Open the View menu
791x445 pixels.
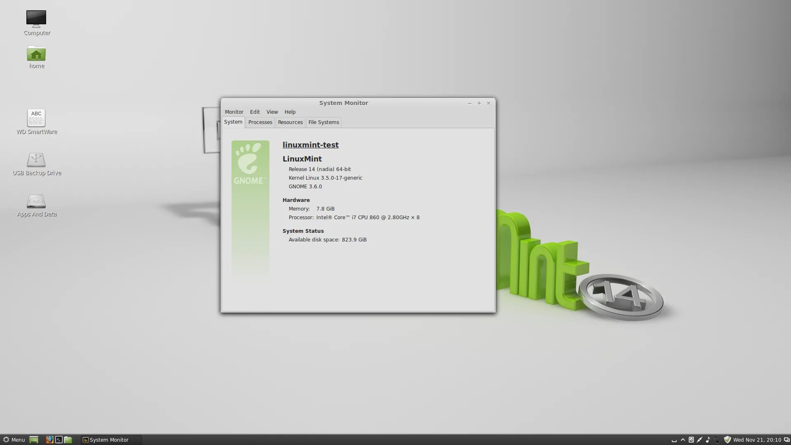click(272, 112)
